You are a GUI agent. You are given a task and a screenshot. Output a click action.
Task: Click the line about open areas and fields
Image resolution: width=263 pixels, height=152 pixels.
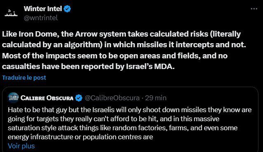[x=115, y=56]
